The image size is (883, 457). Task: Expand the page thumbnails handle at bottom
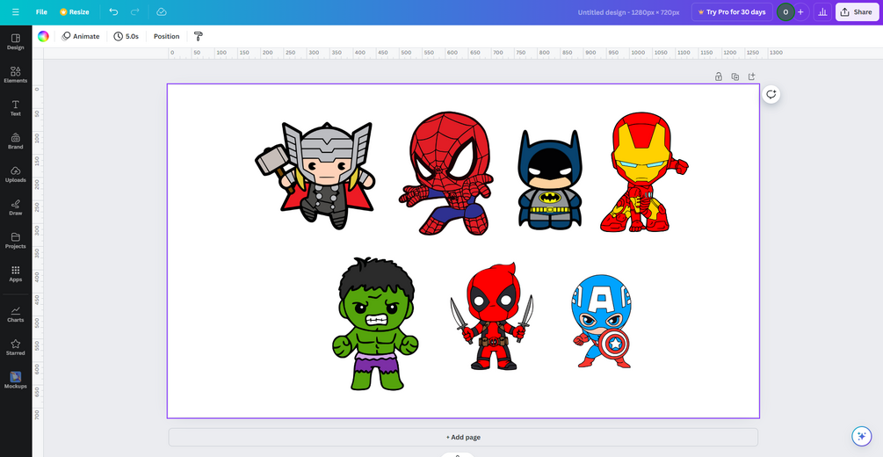pos(457,454)
